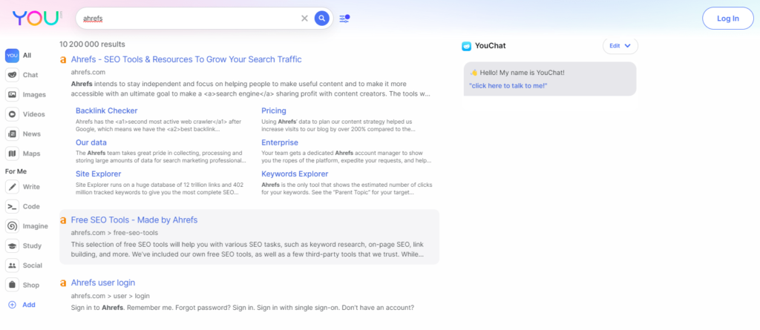Click the ahrefs search input field
The image size is (760, 330).
coord(186,19)
